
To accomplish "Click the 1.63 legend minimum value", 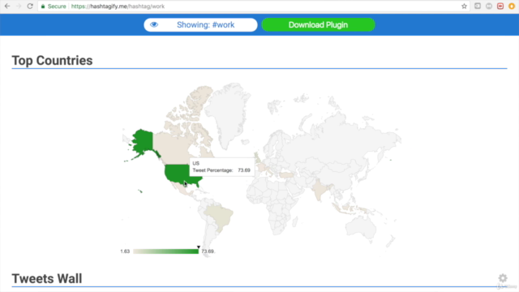I will coord(125,251).
